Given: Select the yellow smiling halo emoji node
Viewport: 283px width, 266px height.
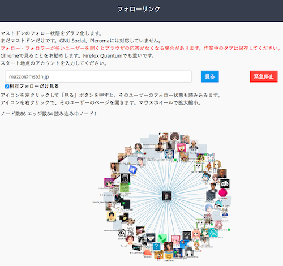Looking at the screenshot, I should pyautogui.click(x=169, y=255).
